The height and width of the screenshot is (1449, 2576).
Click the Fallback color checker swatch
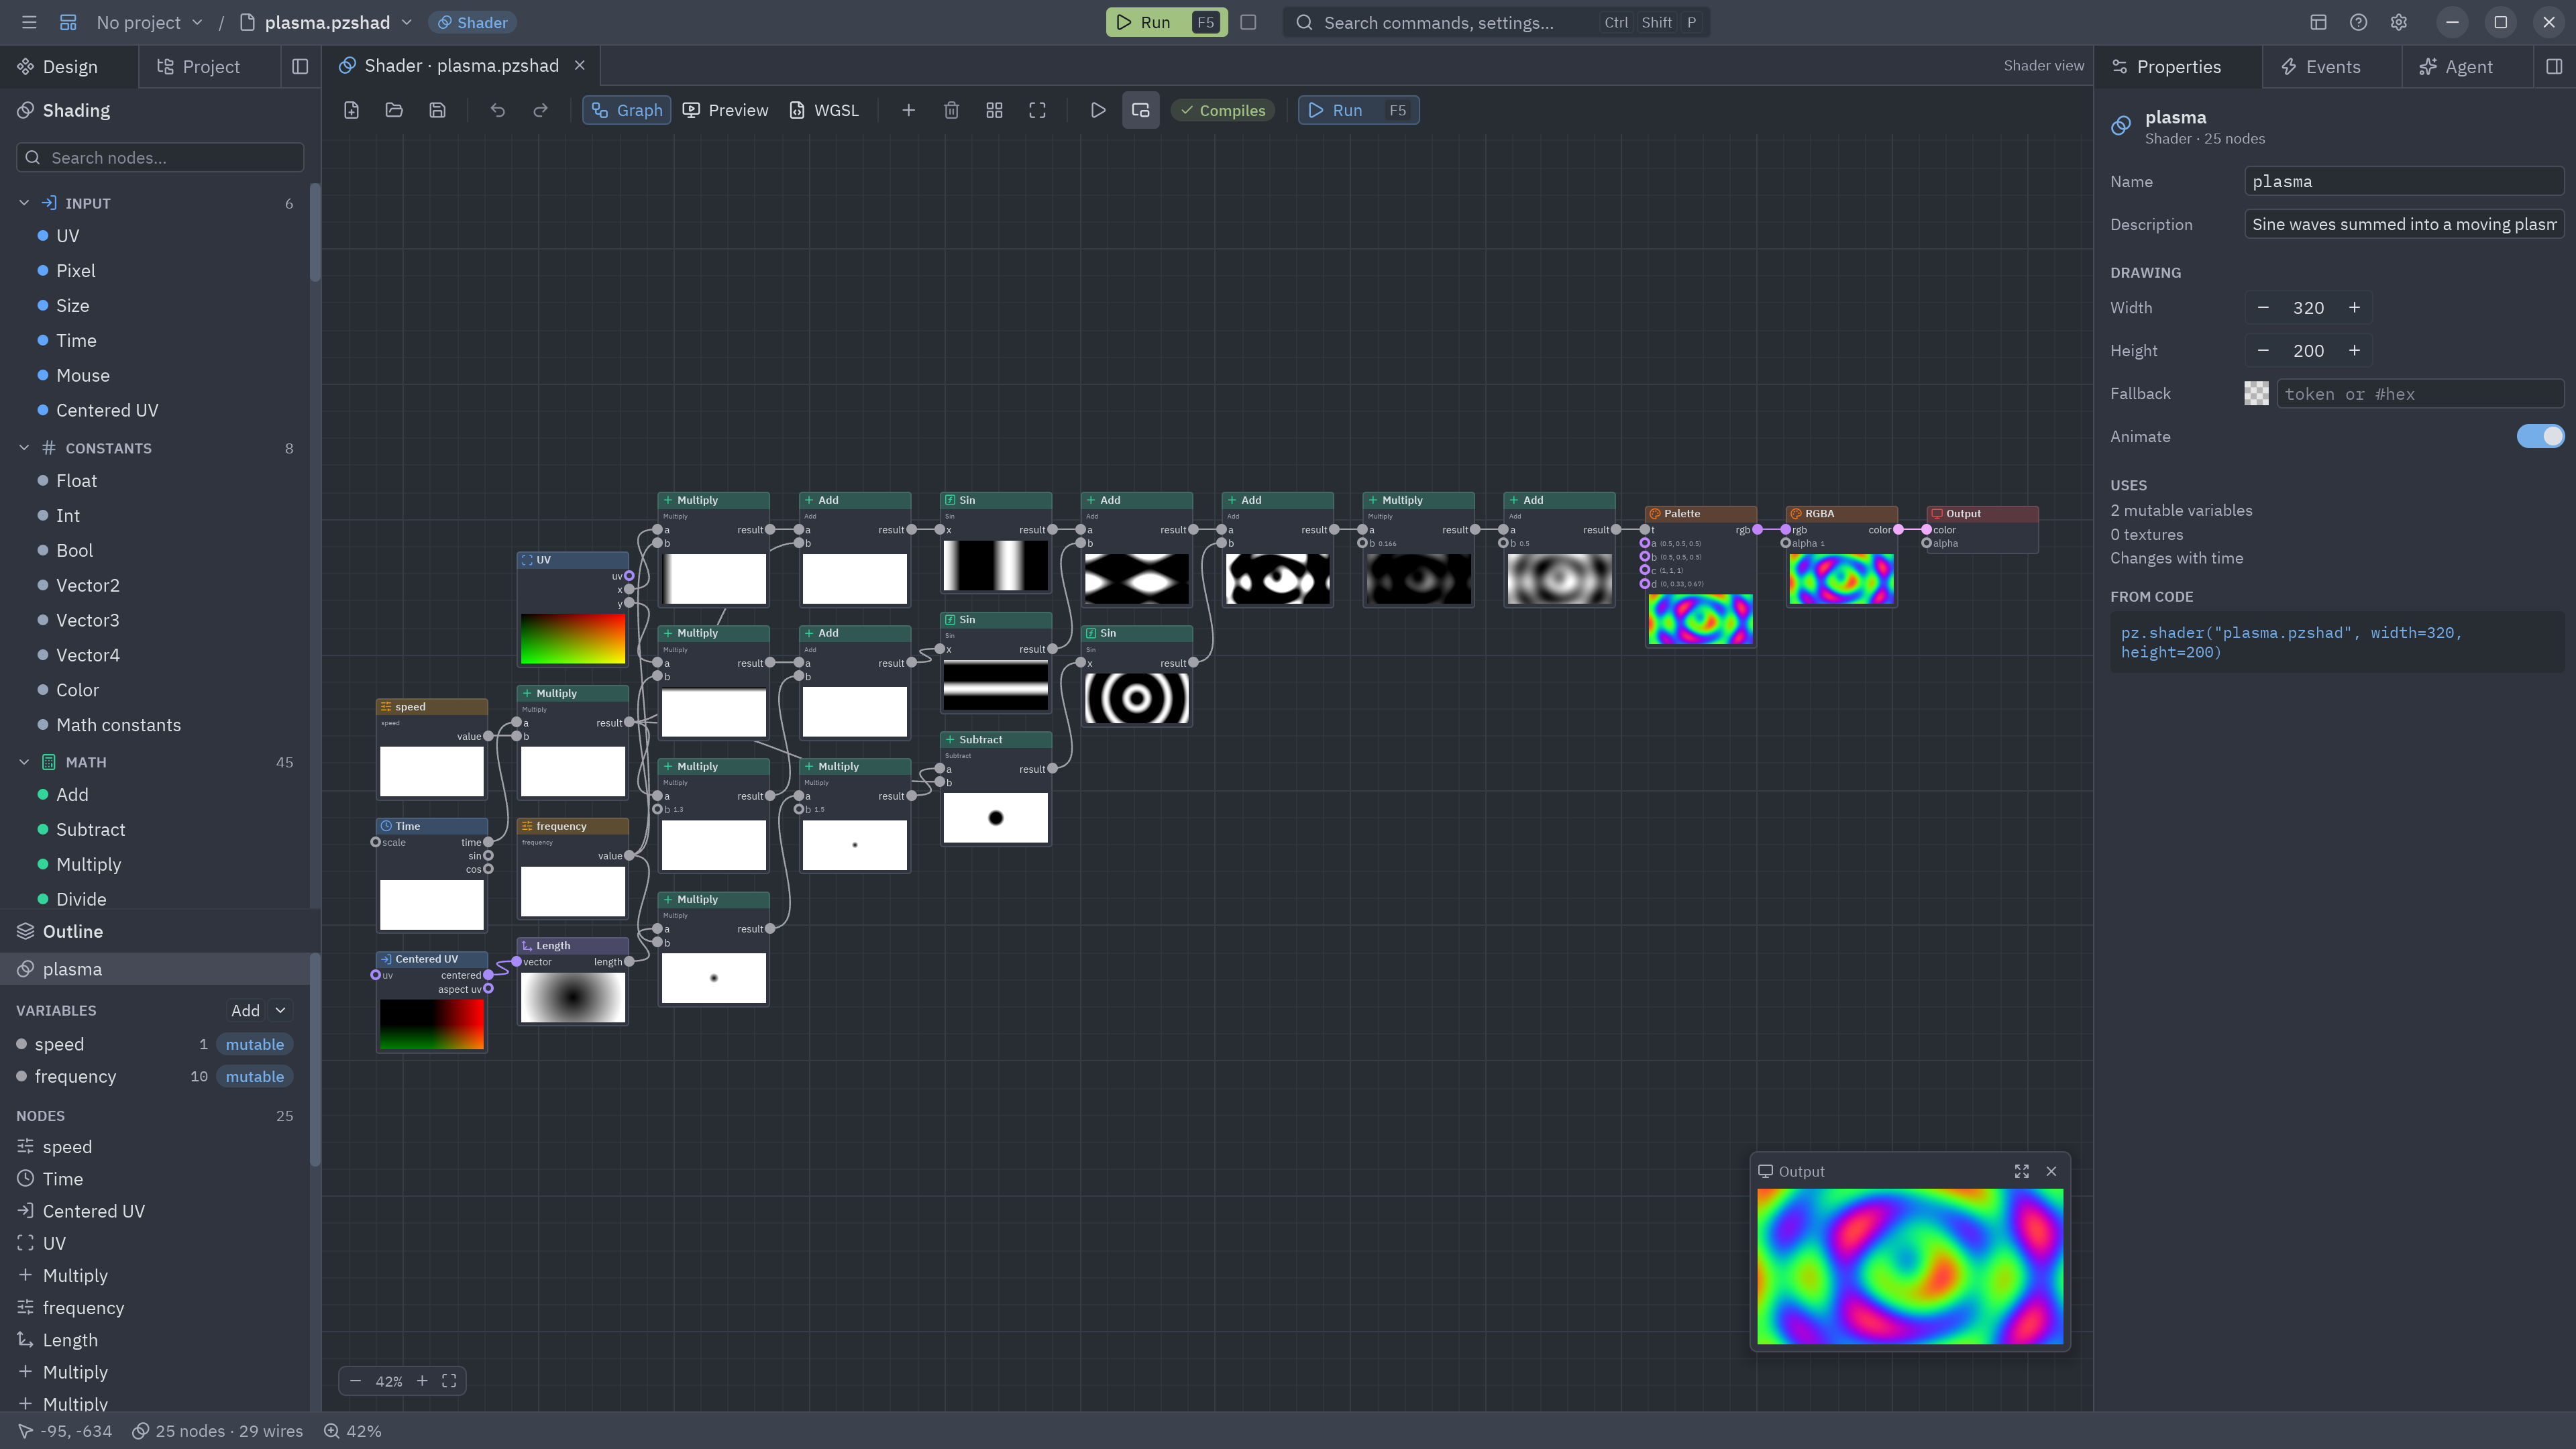2256,394
